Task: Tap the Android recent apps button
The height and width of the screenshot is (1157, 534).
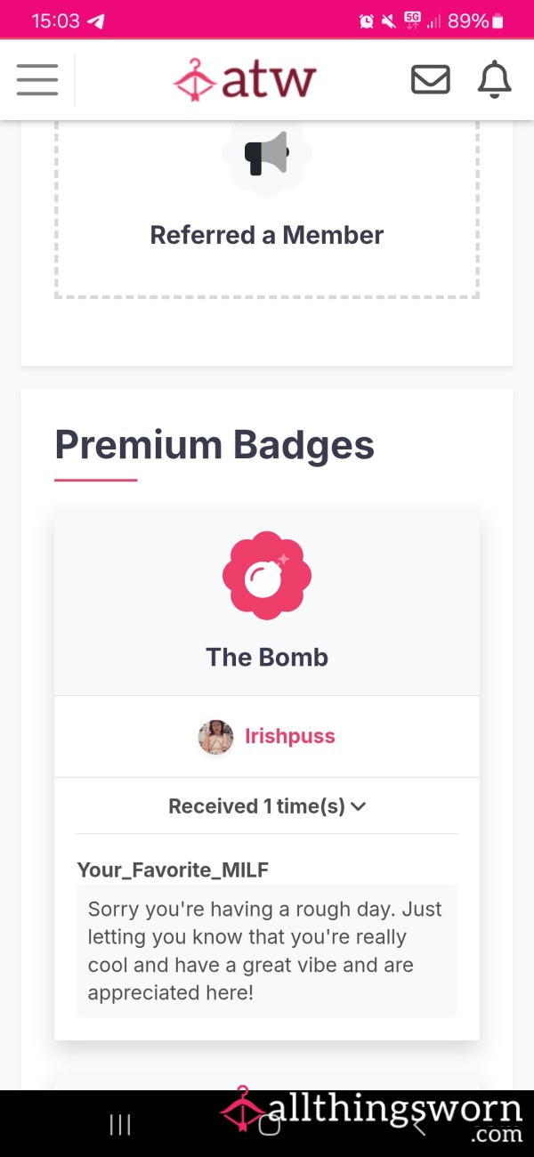Action: click(120, 1124)
